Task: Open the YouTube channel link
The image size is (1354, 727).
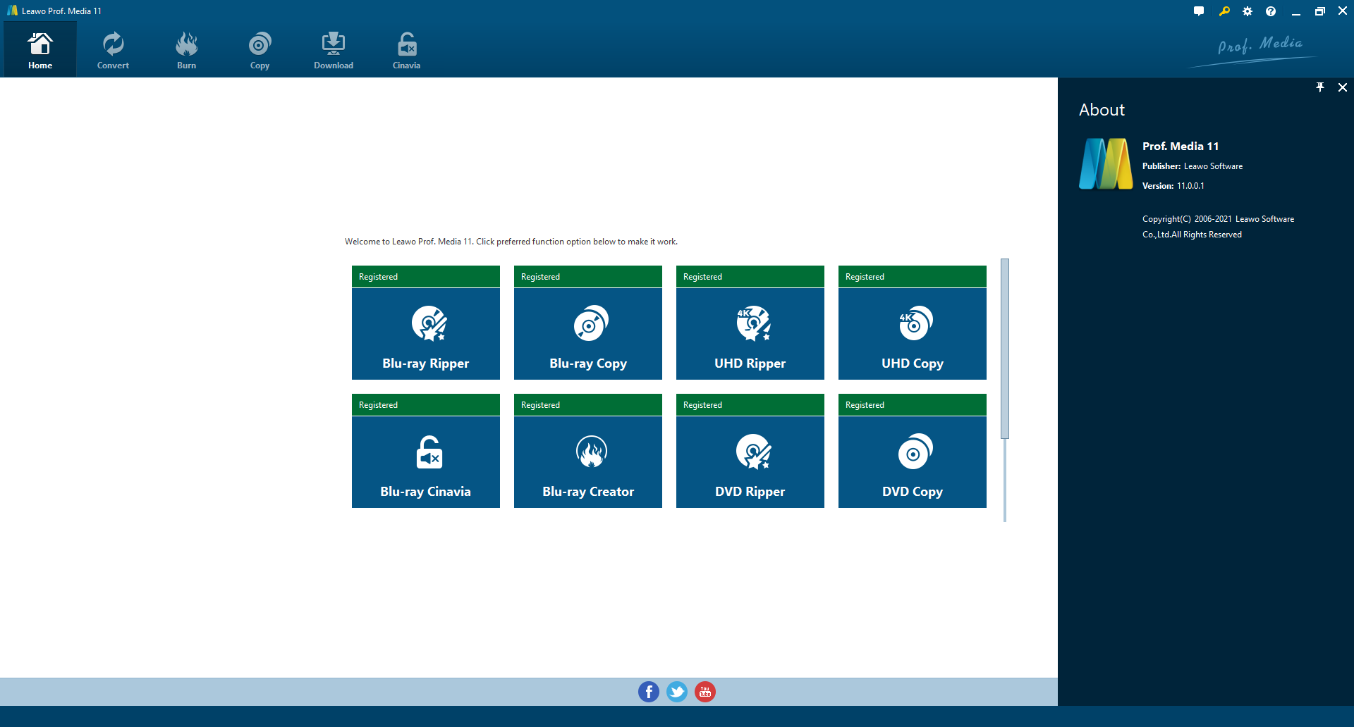Action: (x=705, y=692)
